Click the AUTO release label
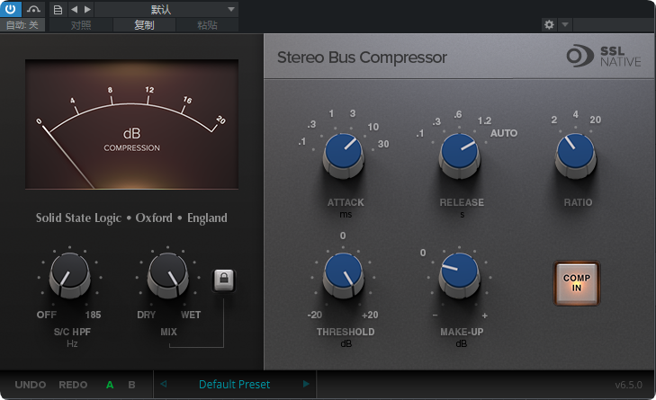This screenshot has height=400, width=656. tap(504, 133)
